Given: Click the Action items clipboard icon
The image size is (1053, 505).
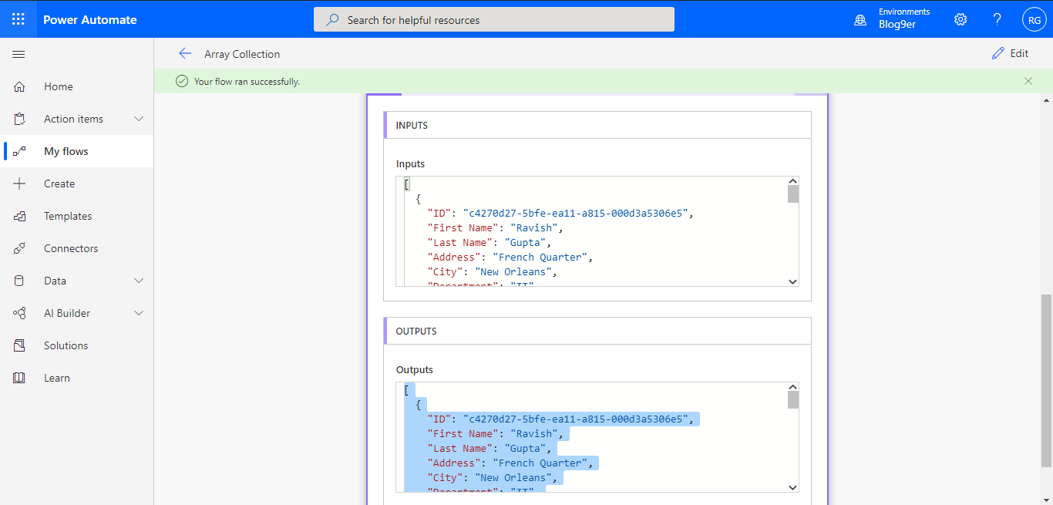Looking at the screenshot, I should (x=20, y=119).
